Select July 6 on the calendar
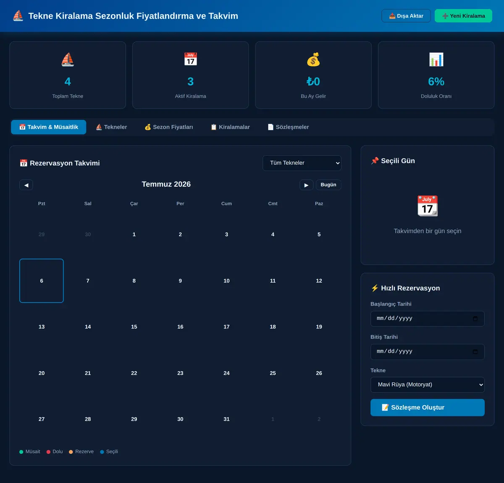The height and width of the screenshot is (483, 504). (x=42, y=281)
